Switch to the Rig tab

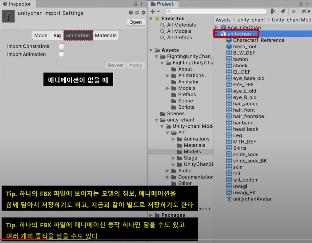point(57,35)
